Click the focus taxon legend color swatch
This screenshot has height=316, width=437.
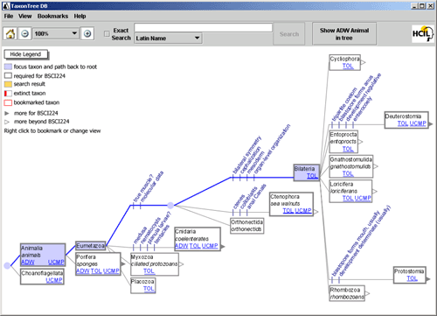8,67
